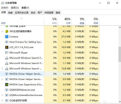Screen dimensions: 121x104
Task: Switch to the 用户 tab
Action: point(40,13)
